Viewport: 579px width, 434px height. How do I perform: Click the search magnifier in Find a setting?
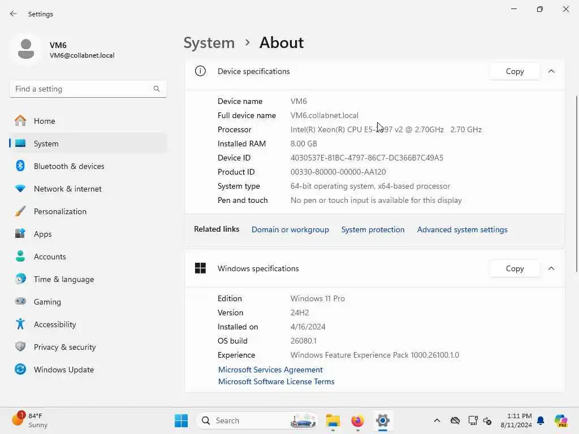click(157, 89)
